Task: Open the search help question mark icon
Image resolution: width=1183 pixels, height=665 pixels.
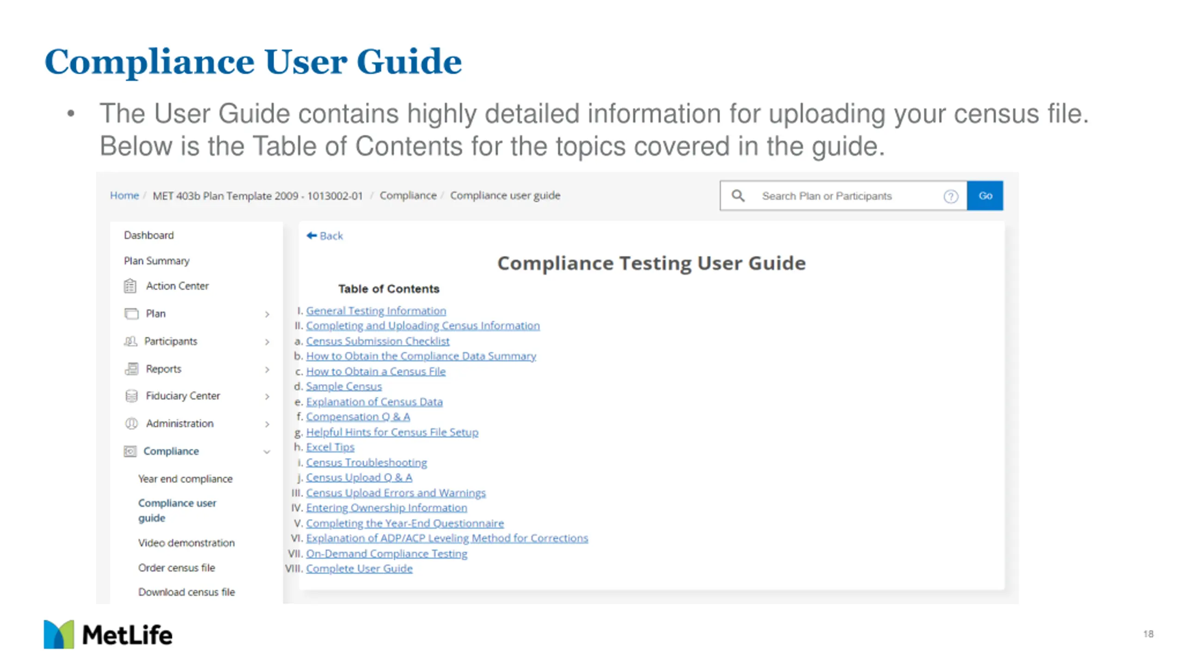Action: pos(951,196)
